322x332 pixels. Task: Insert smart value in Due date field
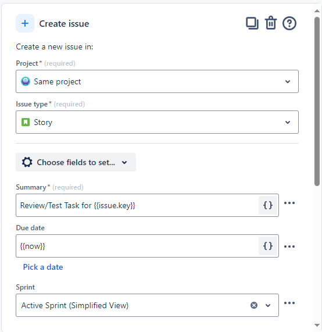(268, 246)
